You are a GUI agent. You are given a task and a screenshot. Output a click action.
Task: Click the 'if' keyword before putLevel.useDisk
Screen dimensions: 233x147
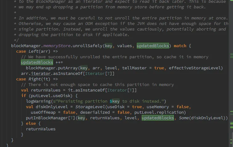[23, 96]
